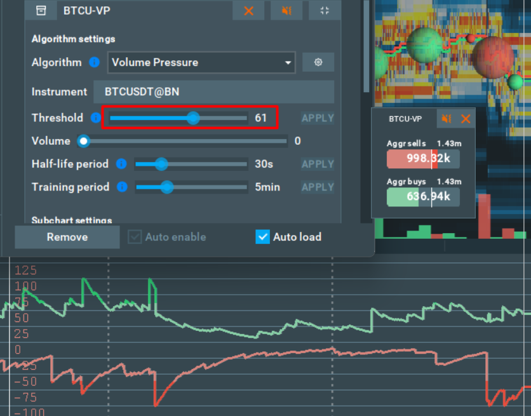Open algorithm gear settings button
531x416 pixels.
tap(318, 62)
